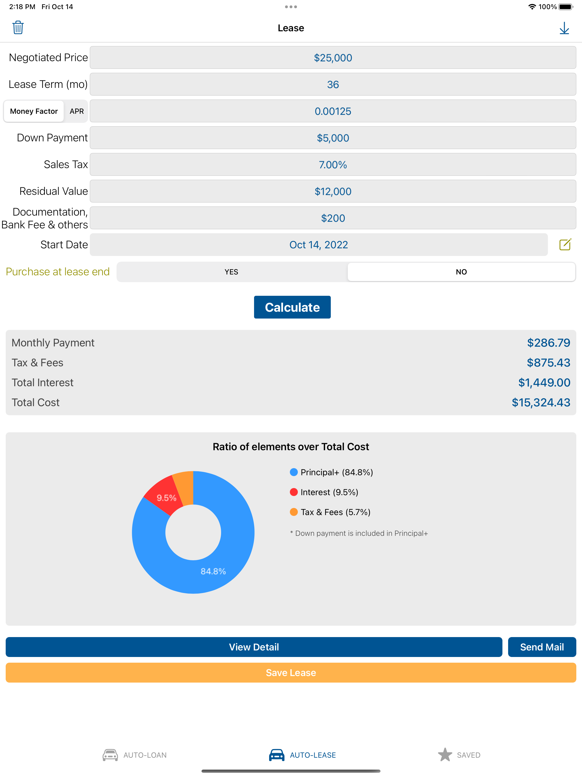582x777 pixels.
Task: Choose YES for purchase at lease end
Action: click(x=231, y=272)
